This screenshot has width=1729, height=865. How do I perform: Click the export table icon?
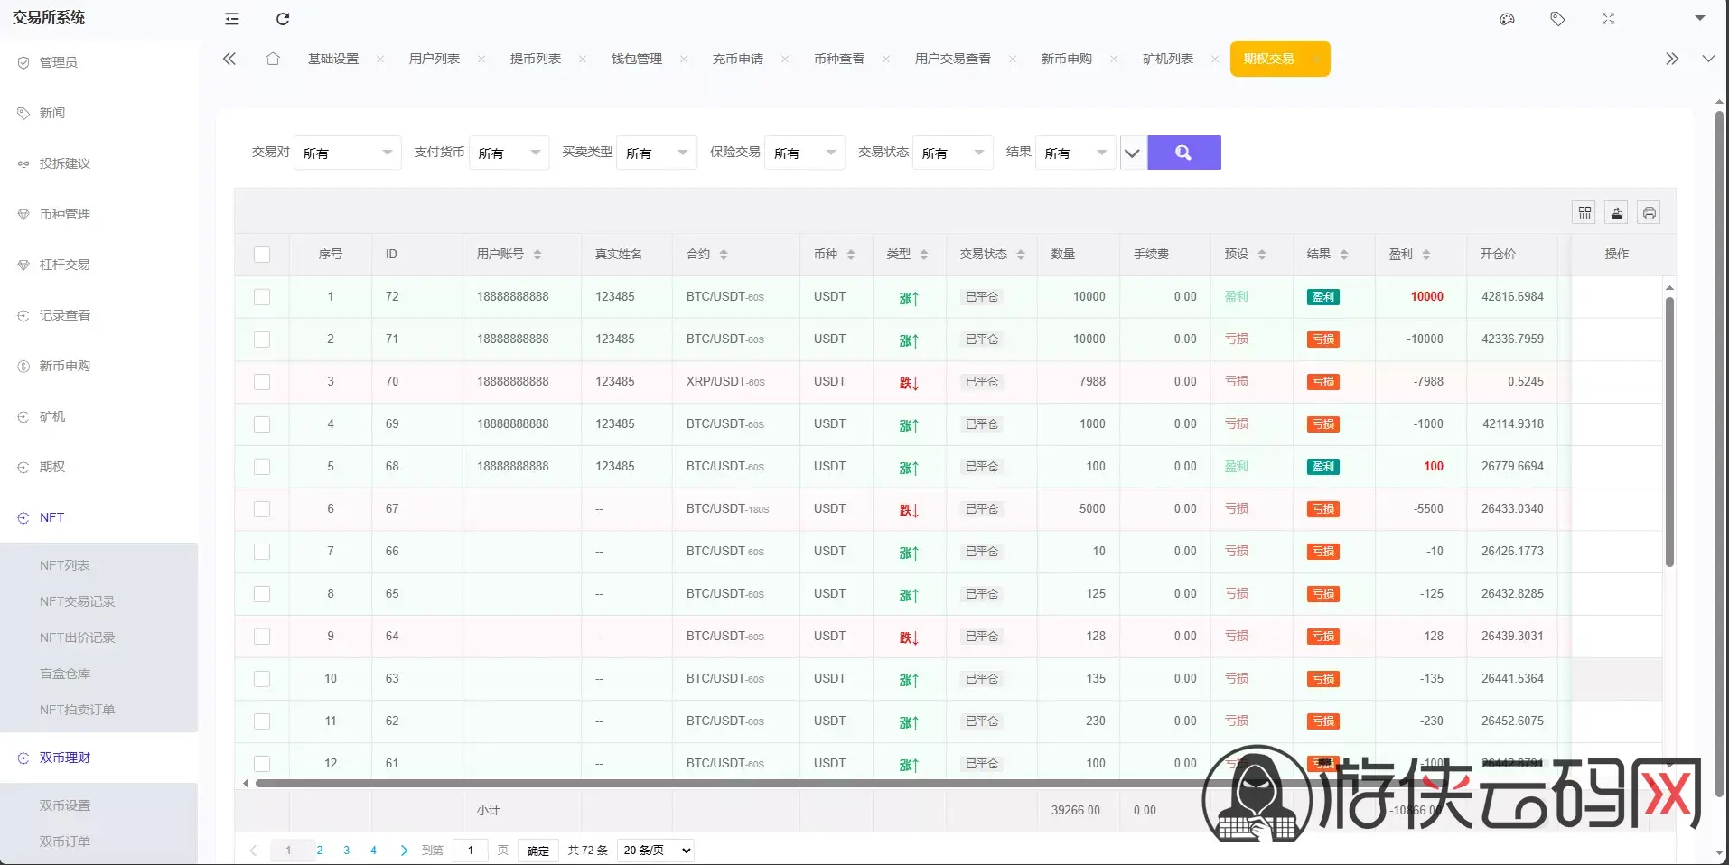coord(1617,213)
